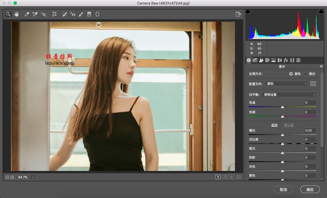The image size is (327, 198).
Task: Expand the 配置文件 profile dropdown
Action: click(286, 84)
